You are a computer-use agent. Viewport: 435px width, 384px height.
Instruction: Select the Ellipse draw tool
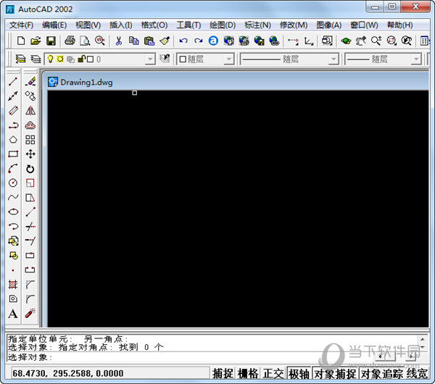[x=13, y=212]
